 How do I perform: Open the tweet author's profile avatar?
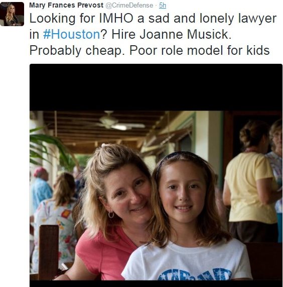click(x=12, y=14)
